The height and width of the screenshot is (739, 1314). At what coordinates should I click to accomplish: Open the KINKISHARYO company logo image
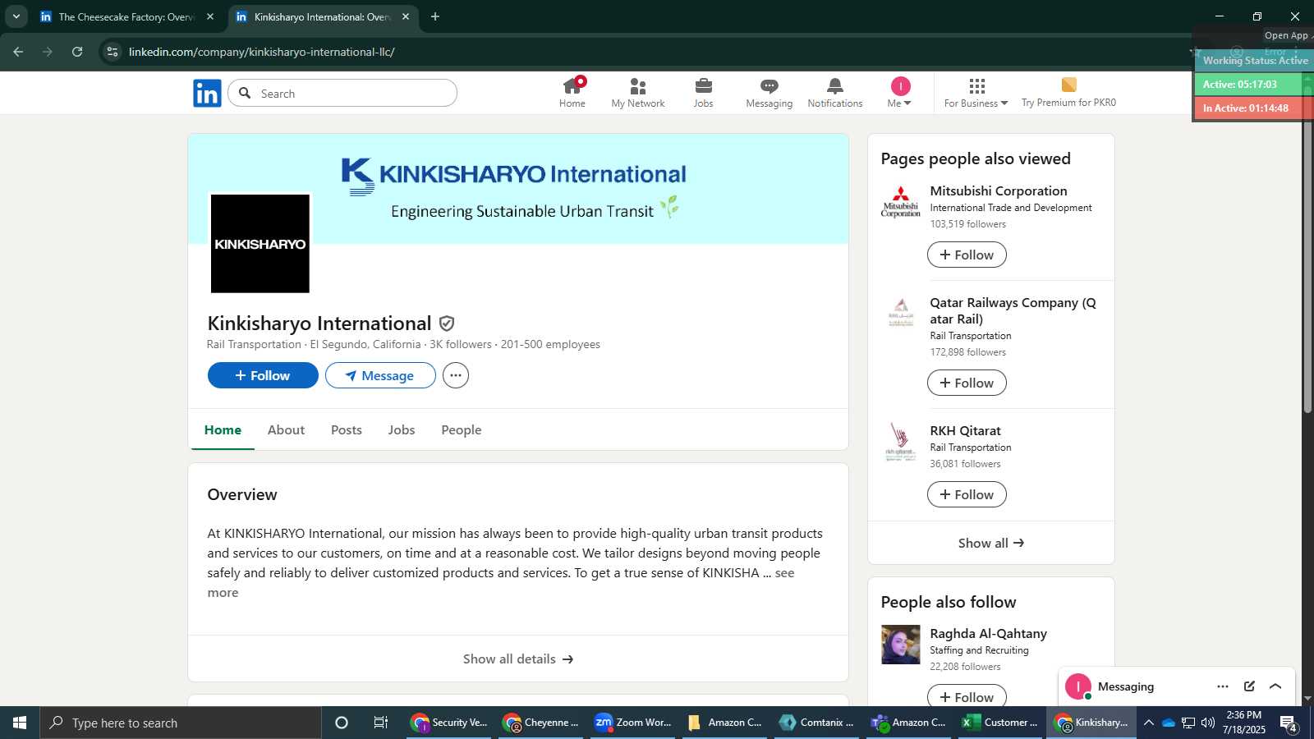[x=260, y=244]
